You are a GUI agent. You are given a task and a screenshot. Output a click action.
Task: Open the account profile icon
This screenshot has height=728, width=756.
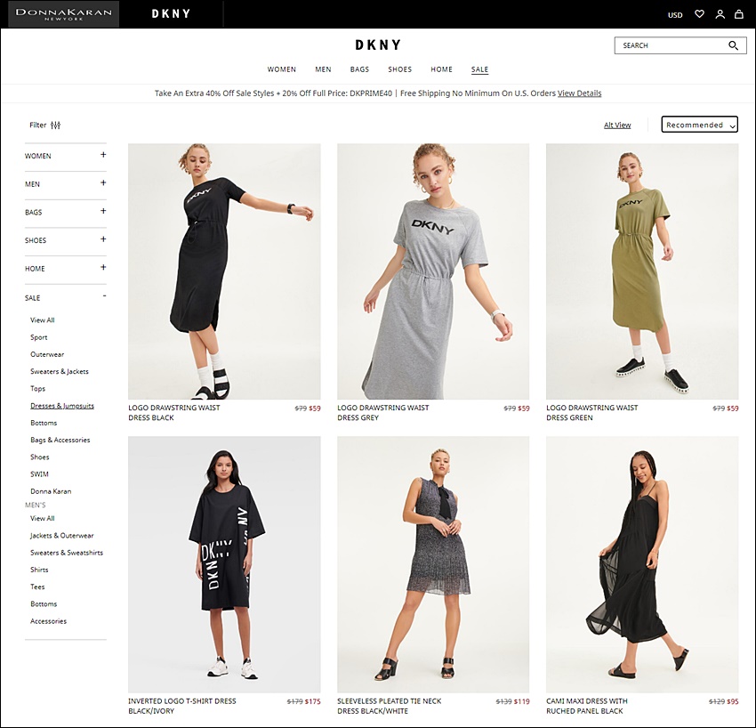(x=720, y=14)
